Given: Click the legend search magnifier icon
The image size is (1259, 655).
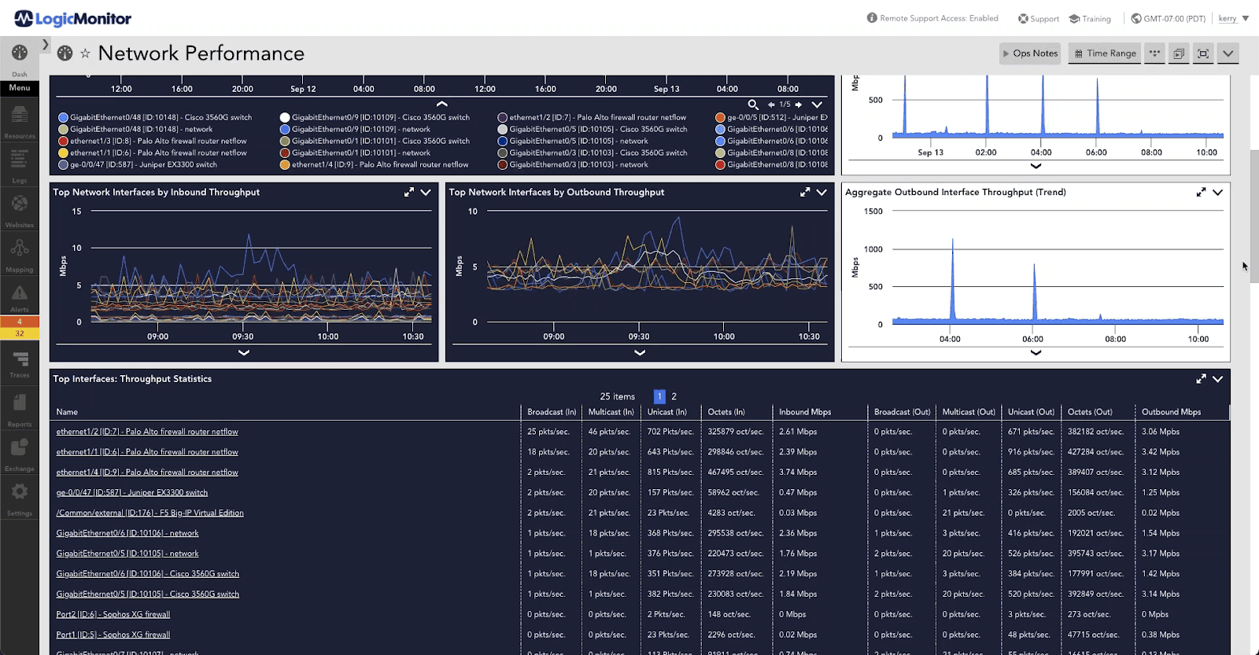Looking at the screenshot, I should coord(753,105).
